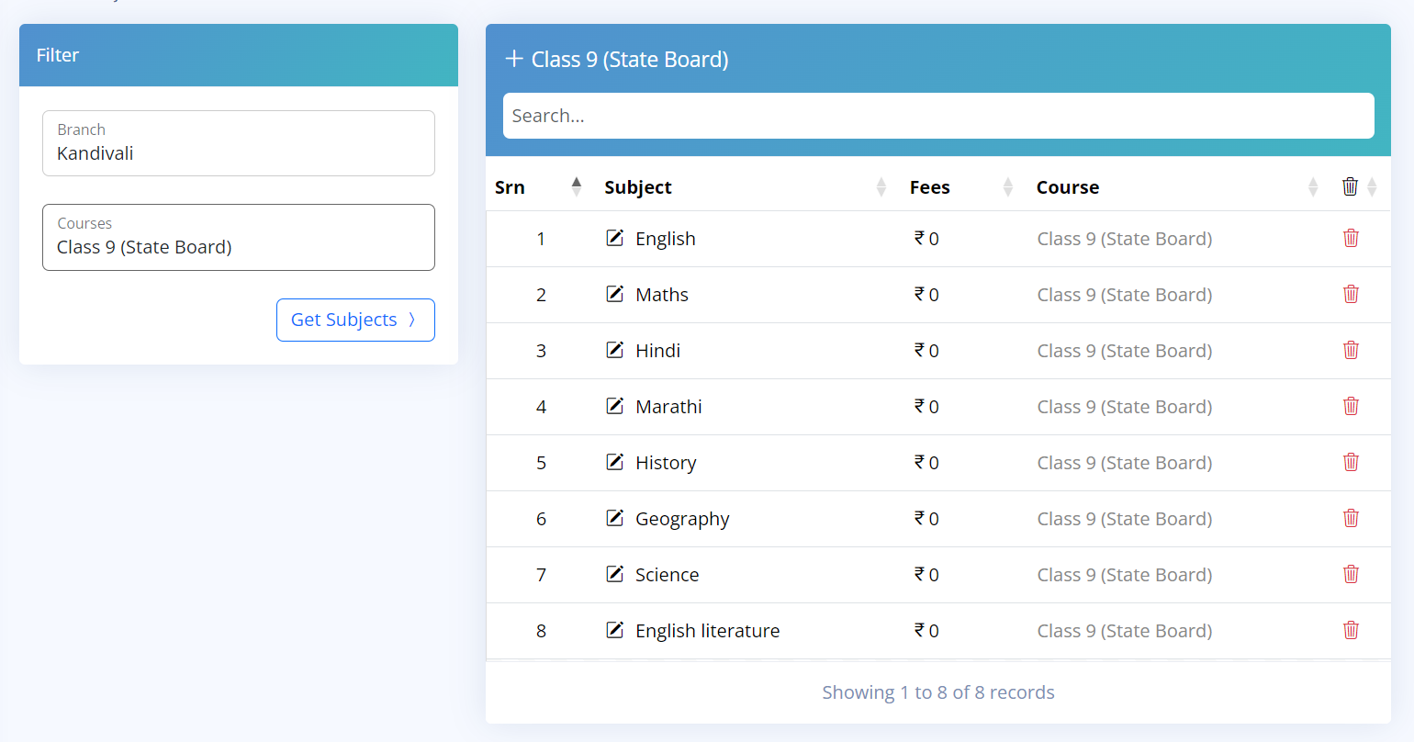Click the edit icon for Maths
Screen dimensions: 1414x742
tap(615, 294)
